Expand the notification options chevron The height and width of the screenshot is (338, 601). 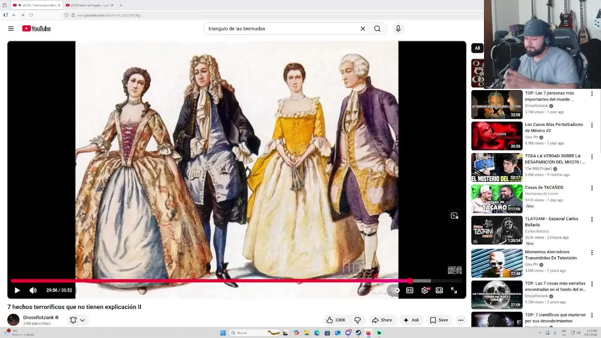click(x=82, y=320)
